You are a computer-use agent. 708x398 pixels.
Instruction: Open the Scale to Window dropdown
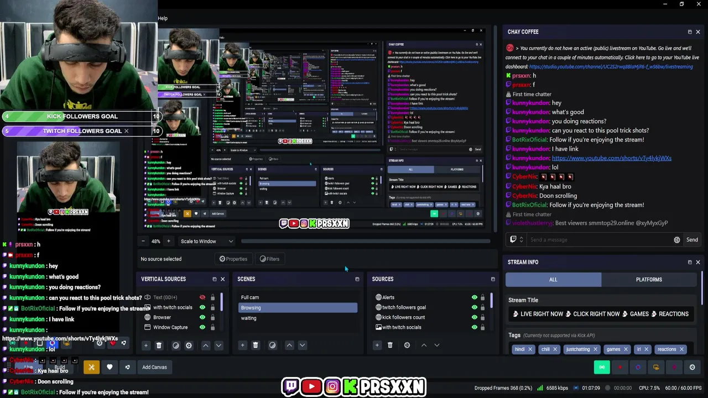[207, 241]
